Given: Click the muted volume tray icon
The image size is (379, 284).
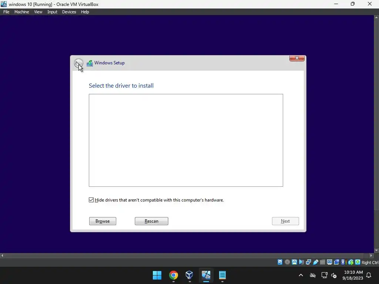Looking at the screenshot, I should 334,275.
